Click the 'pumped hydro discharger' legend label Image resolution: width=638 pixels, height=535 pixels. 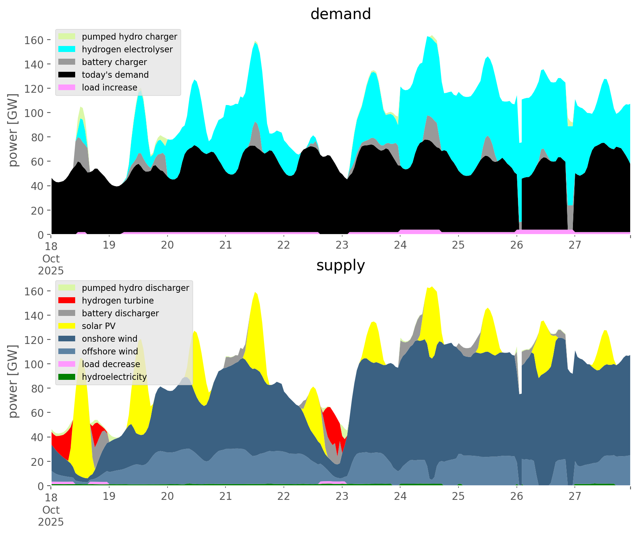click(135, 288)
